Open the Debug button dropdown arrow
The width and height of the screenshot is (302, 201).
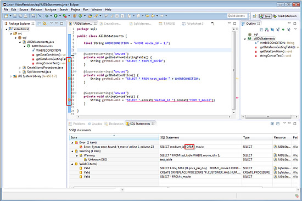click(51, 16)
